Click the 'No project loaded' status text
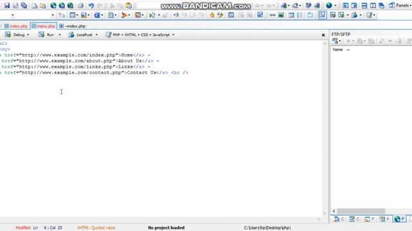The height and width of the screenshot is (231, 412). tap(166, 228)
